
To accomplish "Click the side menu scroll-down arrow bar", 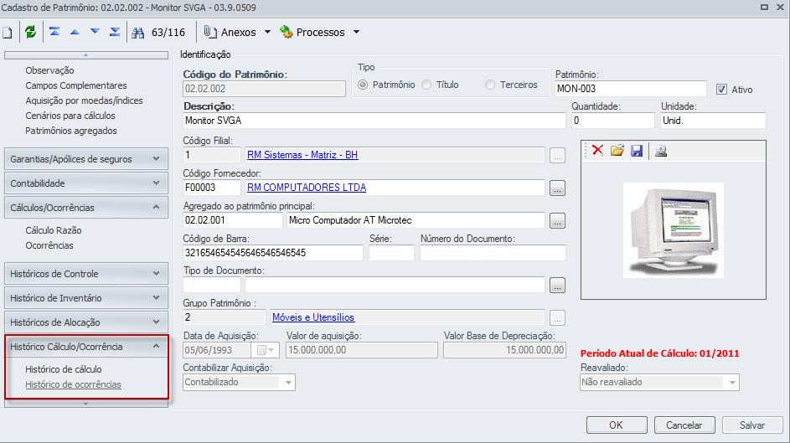I will pos(86,404).
